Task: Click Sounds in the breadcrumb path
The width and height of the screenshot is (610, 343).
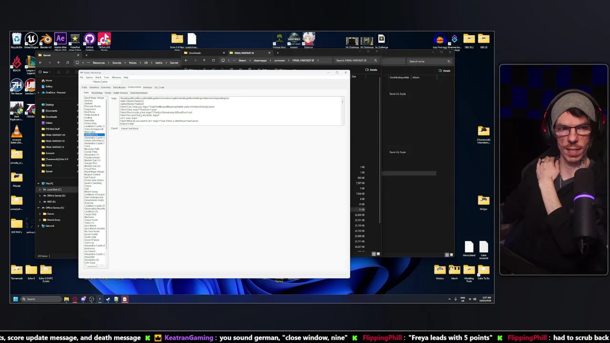Action: (x=117, y=62)
